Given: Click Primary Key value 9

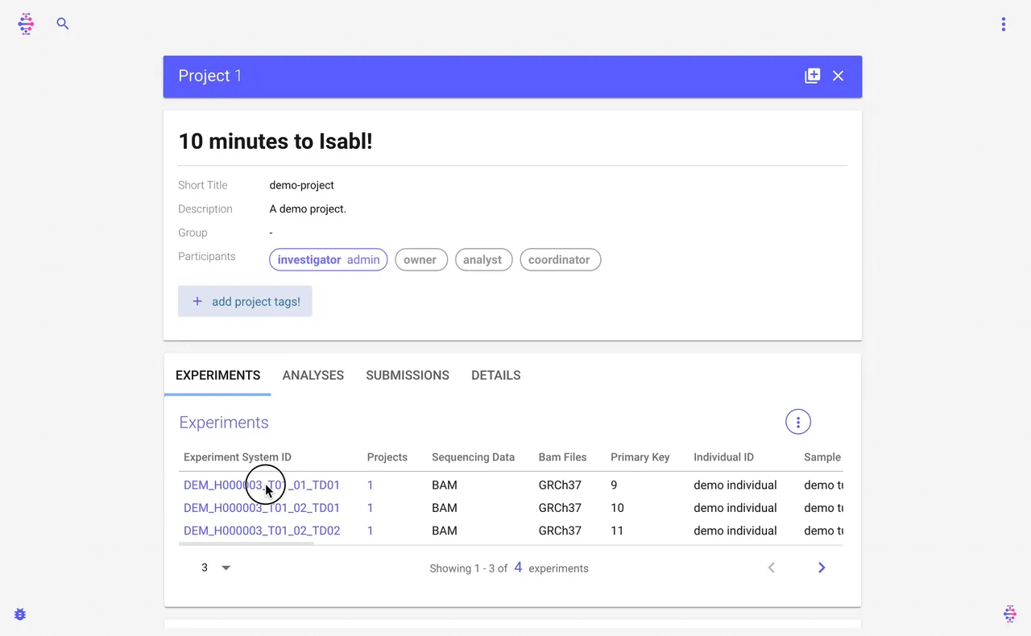Looking at the screenshot, I should click(614, 485).
